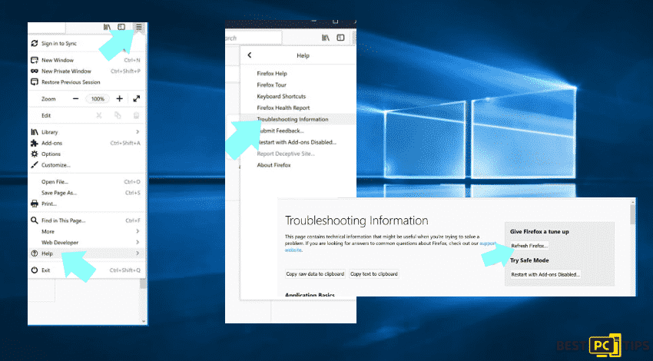Reset zoom via the 100% label
Screen dimensions: 653x361
click(98, 98)
